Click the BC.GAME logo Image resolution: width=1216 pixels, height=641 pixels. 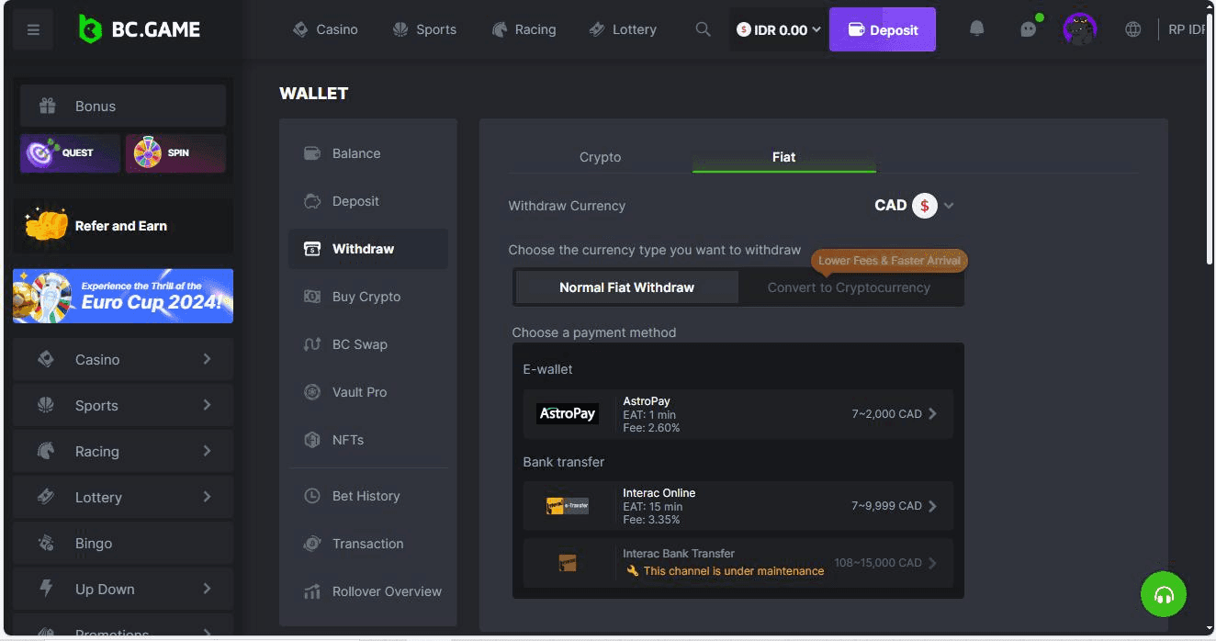pyautogui.click(x=141, y=29)
